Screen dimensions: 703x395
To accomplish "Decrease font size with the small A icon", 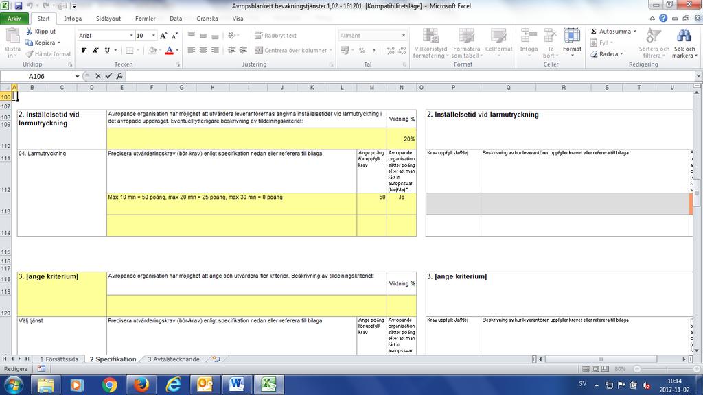I will coord(175,36).
